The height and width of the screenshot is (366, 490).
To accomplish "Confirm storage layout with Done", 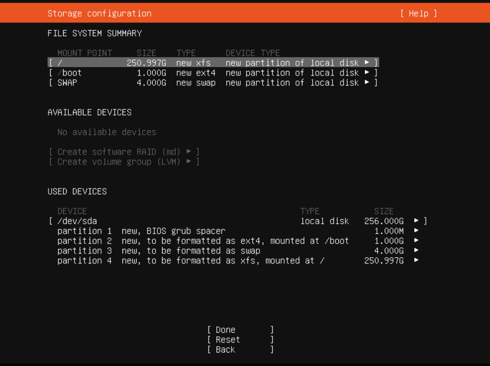I will tap(241, 330).
